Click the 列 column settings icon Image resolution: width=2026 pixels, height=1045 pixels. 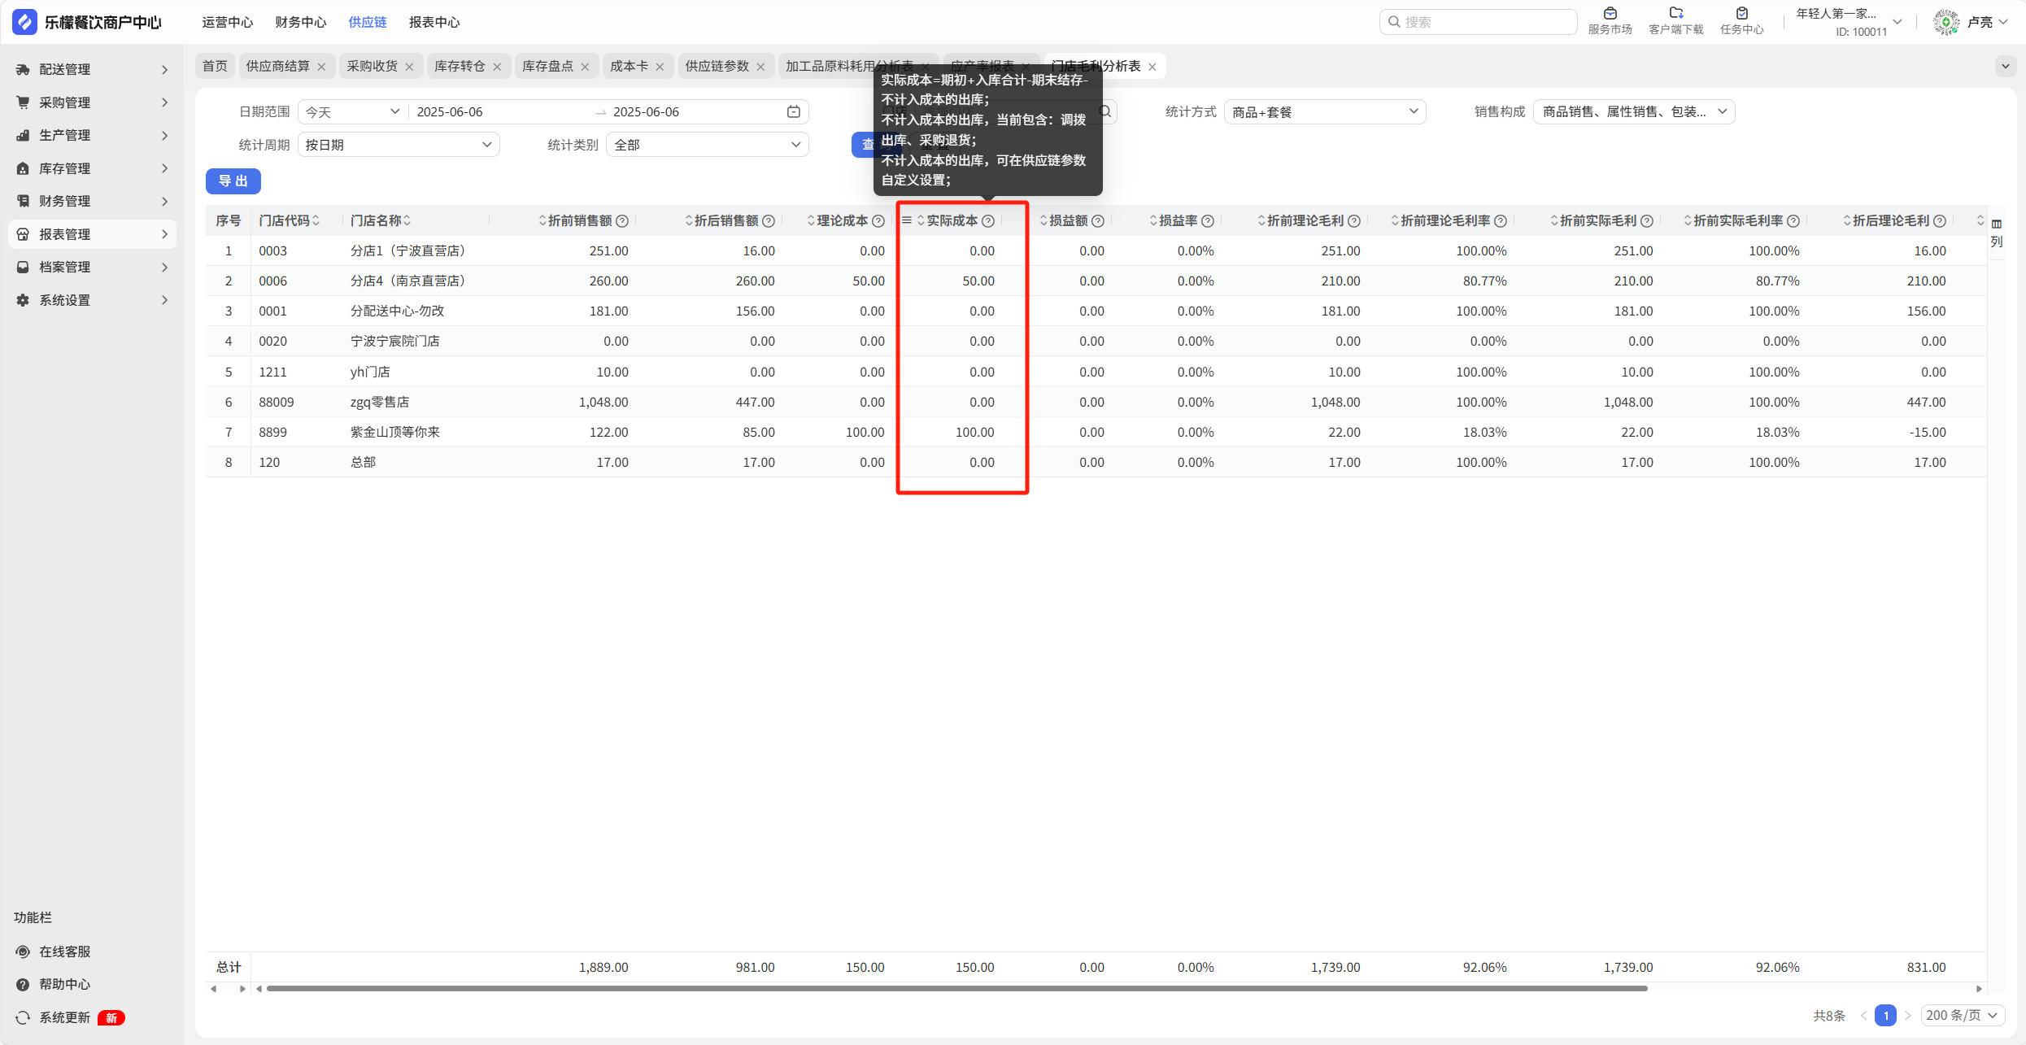1997,224
